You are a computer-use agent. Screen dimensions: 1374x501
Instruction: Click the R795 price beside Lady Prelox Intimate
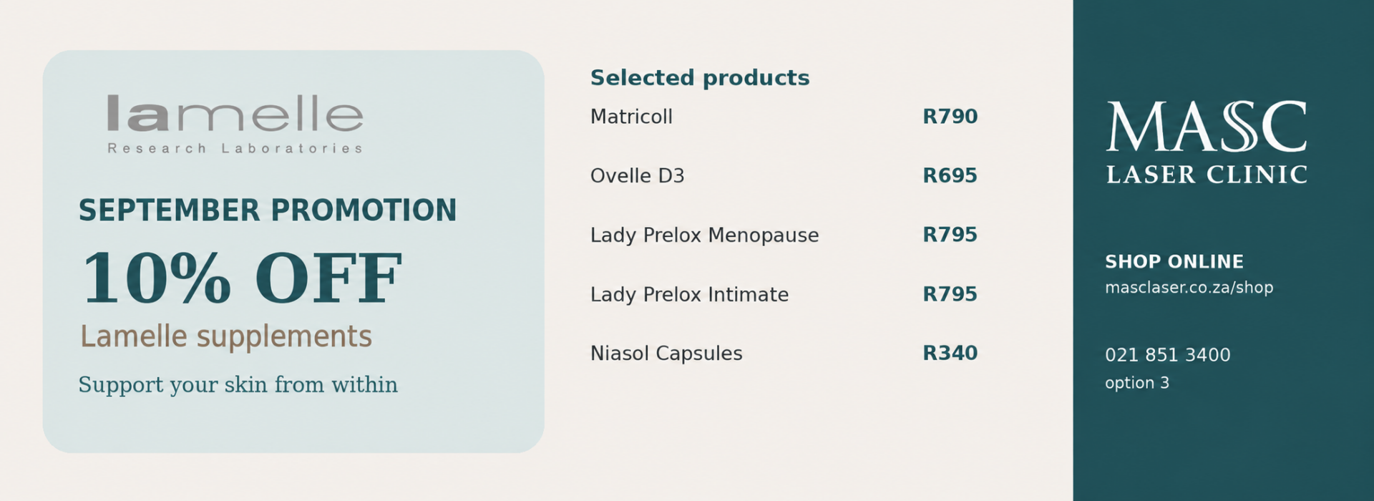click(950, 294)
